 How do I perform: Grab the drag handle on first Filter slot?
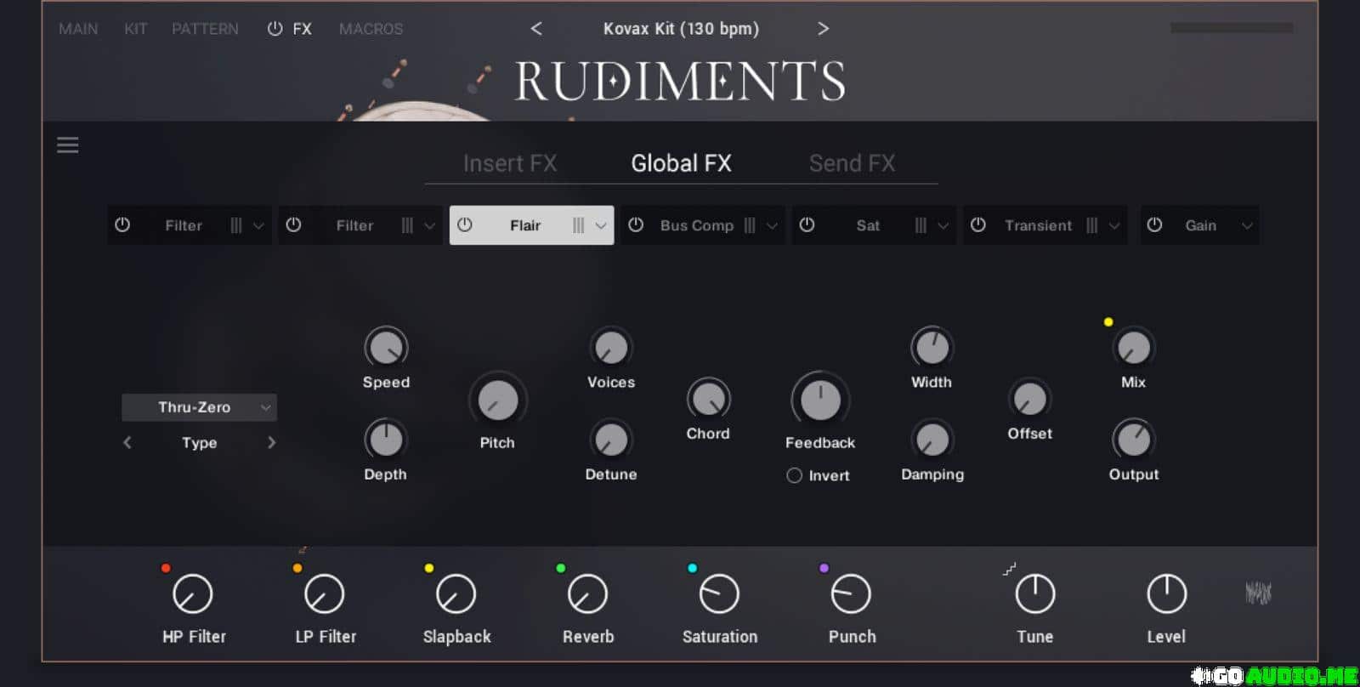point(236,225)
